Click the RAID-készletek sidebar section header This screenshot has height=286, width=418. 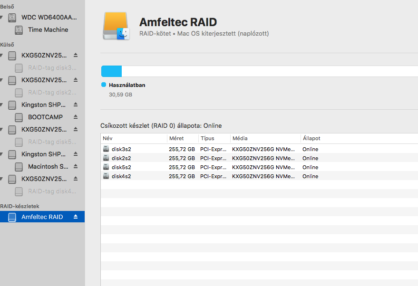(19, 206)
